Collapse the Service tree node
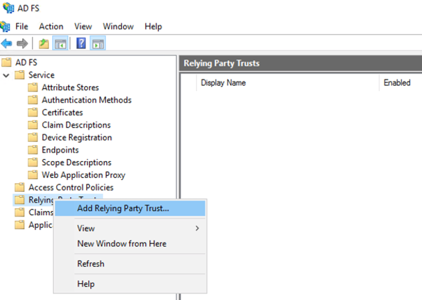422x300 pixels. (x=7, y=75)
